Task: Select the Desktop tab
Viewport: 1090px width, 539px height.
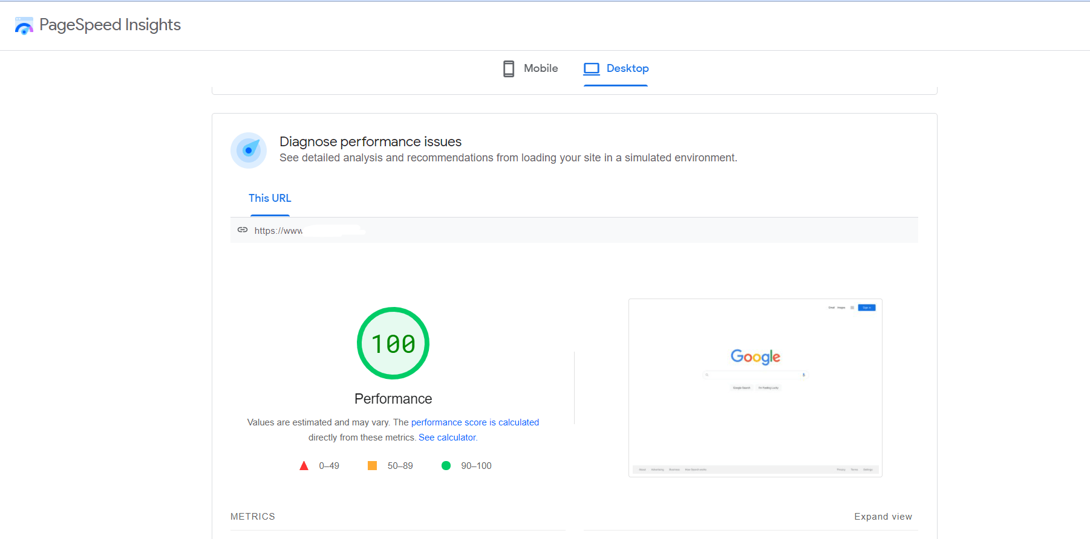Action: [616, 69]
